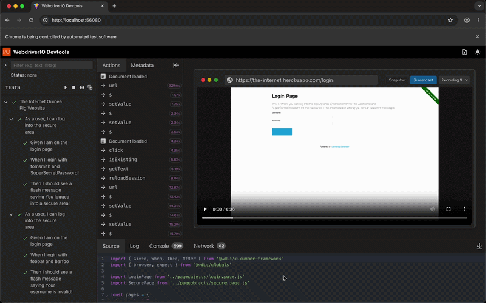Open a new browser tab

click(x=114, y=6)
